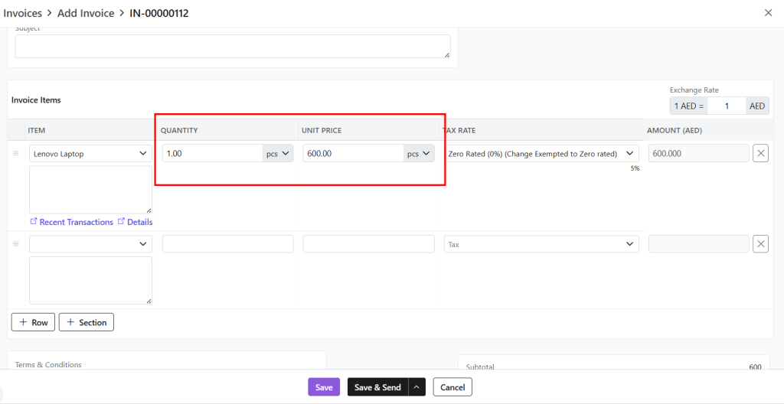Screen dimensions: 784x404
Task: Remove the Lenovo Laptop row with X icon
Action: [760, 154]
